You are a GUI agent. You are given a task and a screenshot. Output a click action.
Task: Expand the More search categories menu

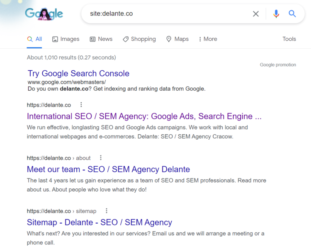[208, 39]
